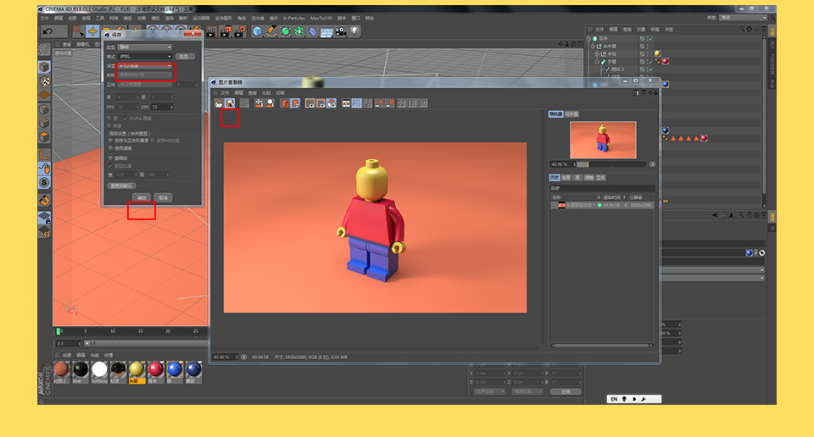Click Options button beside JPEG format

[184, 57]
